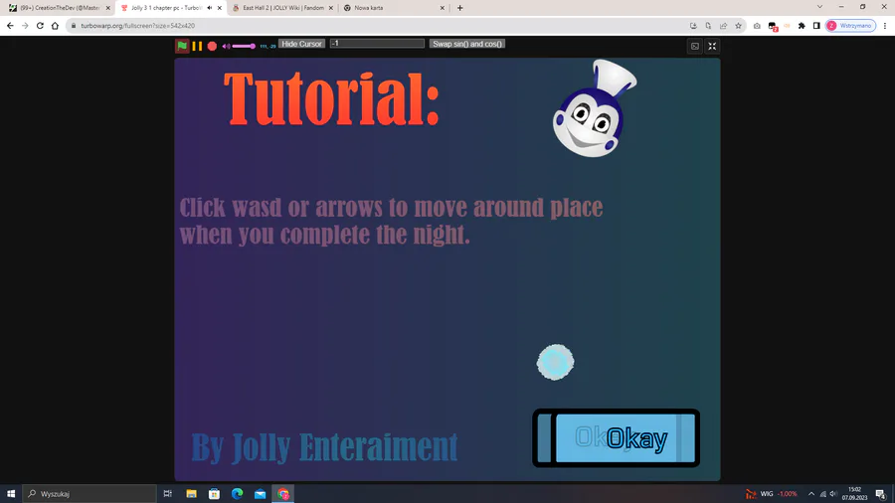Click the Jolly mascot head image
This screenshot has width=895, height=503.
pyautogui.click(x=595, y=109)
